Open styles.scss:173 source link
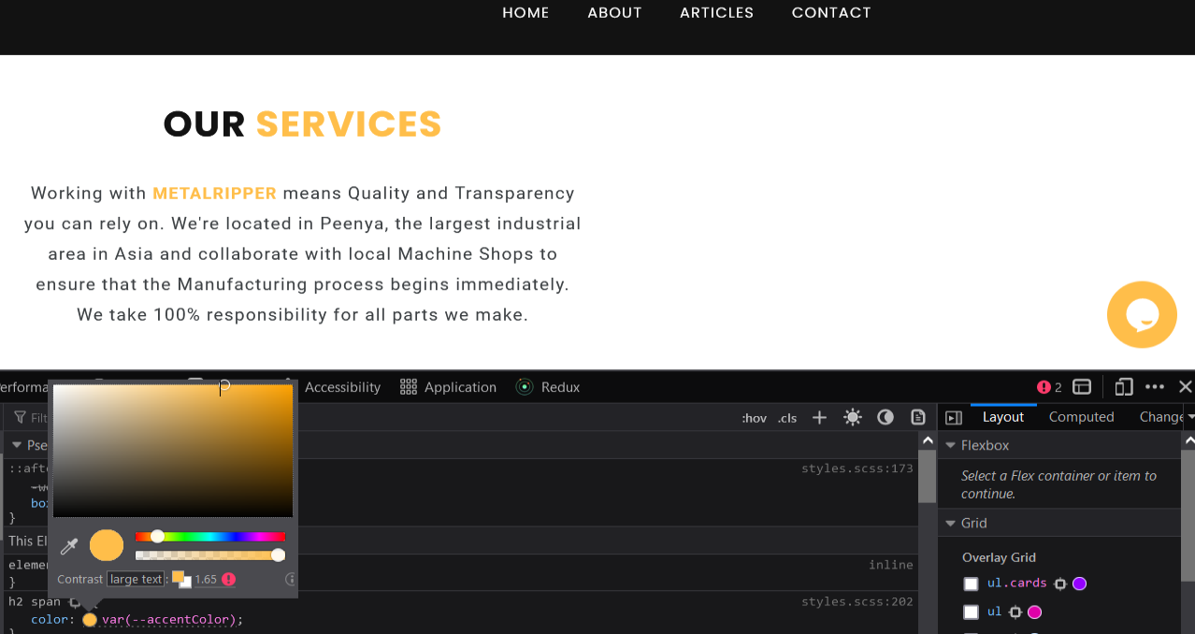This screenshot has height=634, width=1195. pos(857,468)
